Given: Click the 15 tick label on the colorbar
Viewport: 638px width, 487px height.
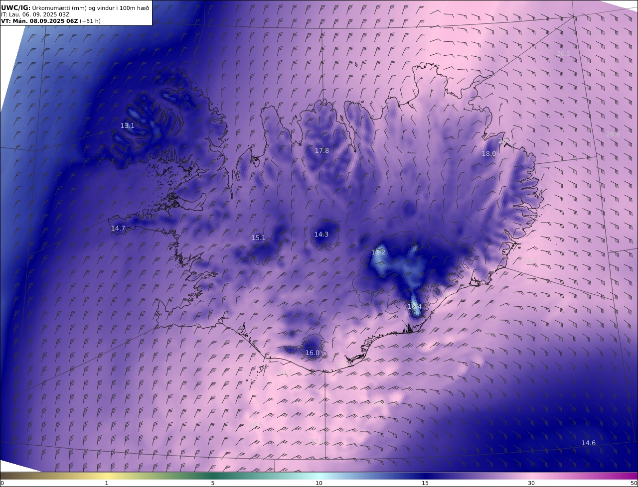Looking at the screenshot, I should [x=425, y=483].
